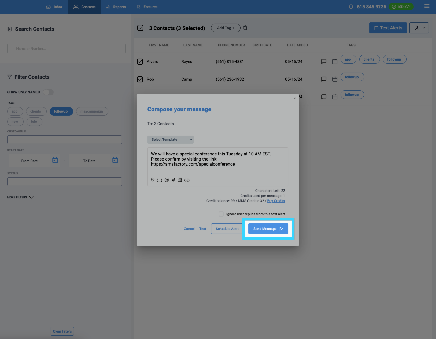Image resolution: width=436 pixels, height=339 pixels.
Task: Attach an image using the picture icon
Action: 180,180
